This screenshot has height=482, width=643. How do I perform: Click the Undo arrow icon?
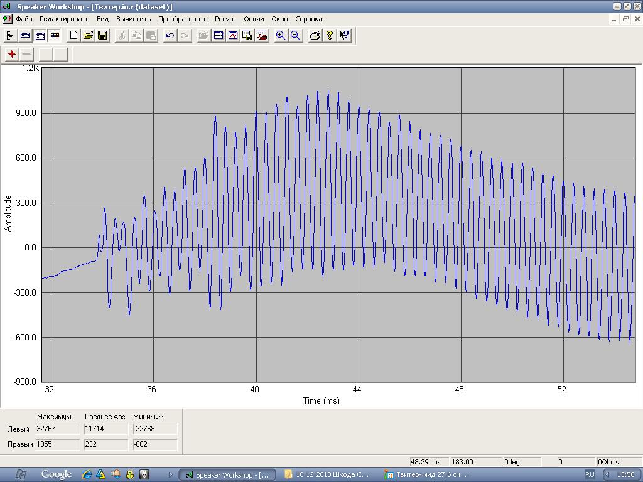click(170, 35)
